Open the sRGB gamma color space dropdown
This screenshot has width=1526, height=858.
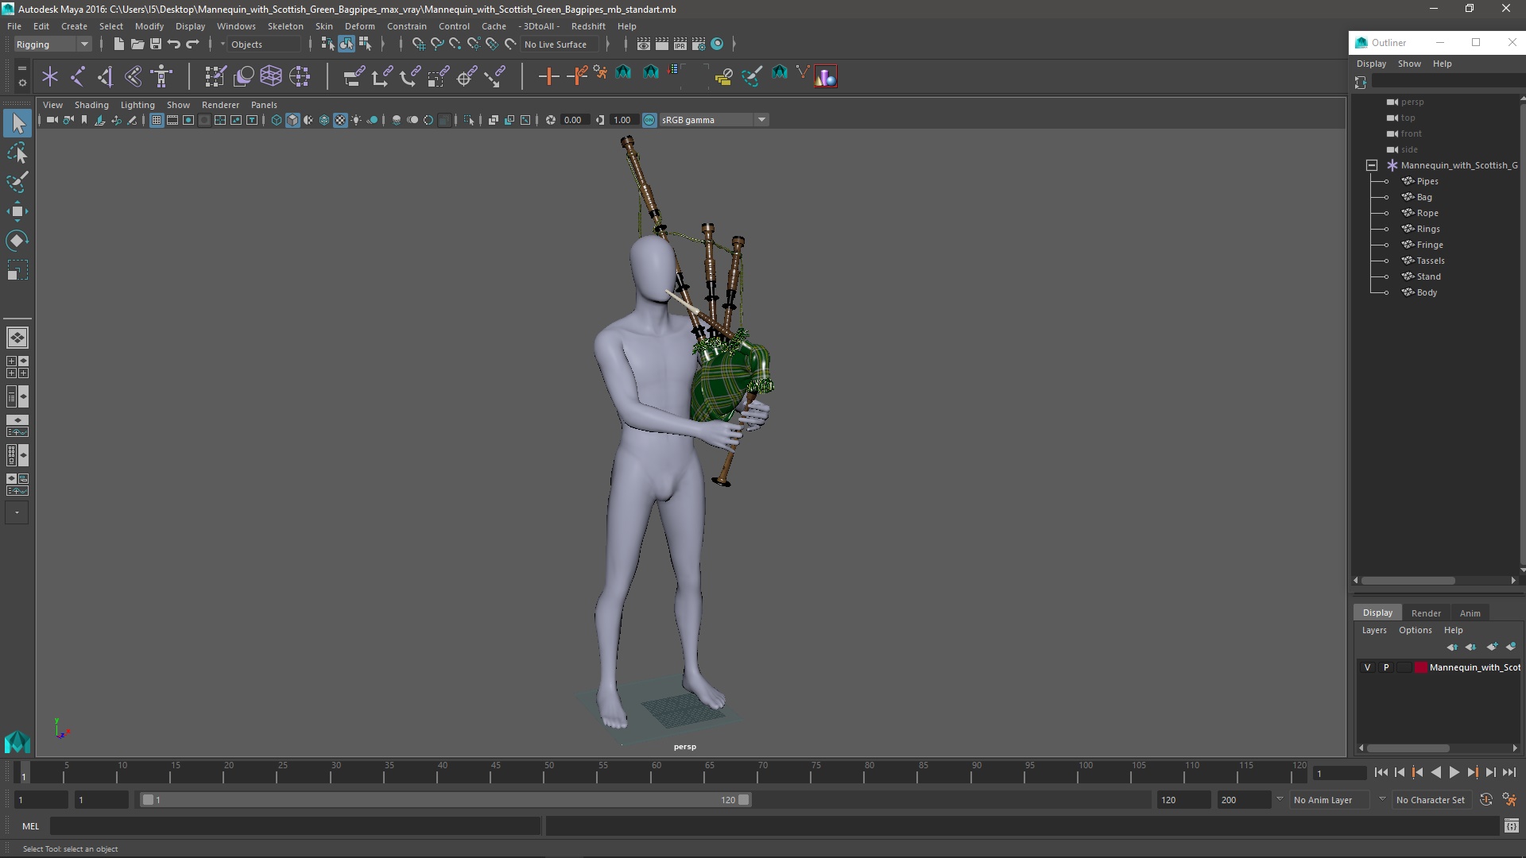pyautogui.click(x=761, y=120)
